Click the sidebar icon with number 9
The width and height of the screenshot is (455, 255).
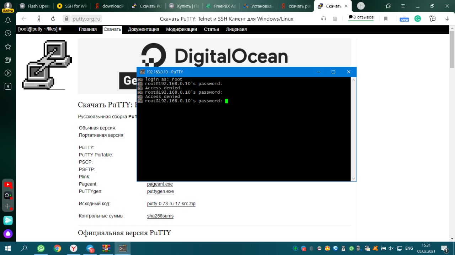(x=8, y=86)
